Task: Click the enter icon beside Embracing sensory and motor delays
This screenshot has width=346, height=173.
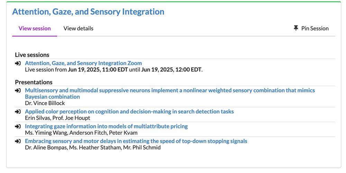Action: click(x=18, y=141)
